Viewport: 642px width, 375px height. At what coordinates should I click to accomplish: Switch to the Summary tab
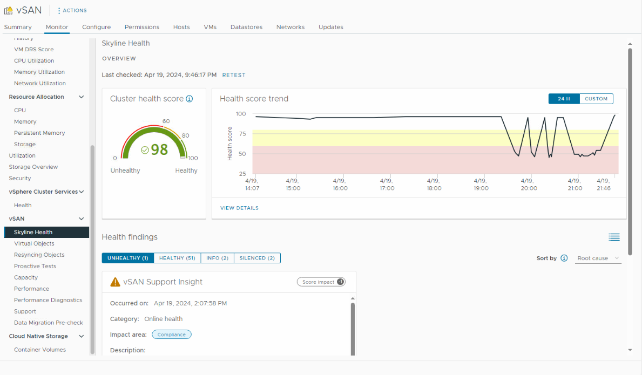pos(18,27)
